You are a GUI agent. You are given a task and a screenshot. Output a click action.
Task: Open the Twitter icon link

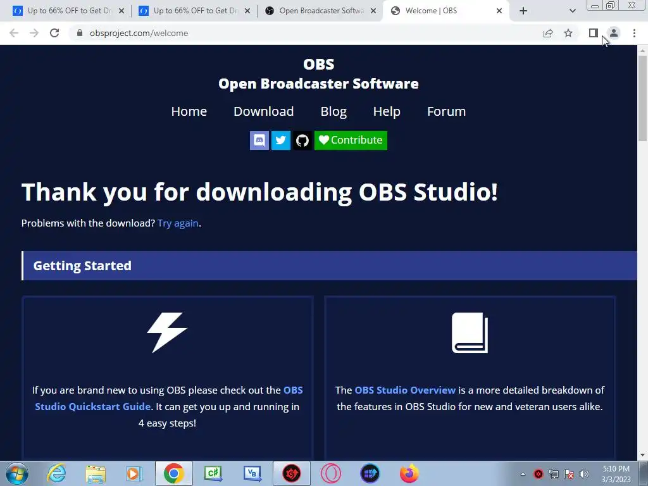point(280,140)
